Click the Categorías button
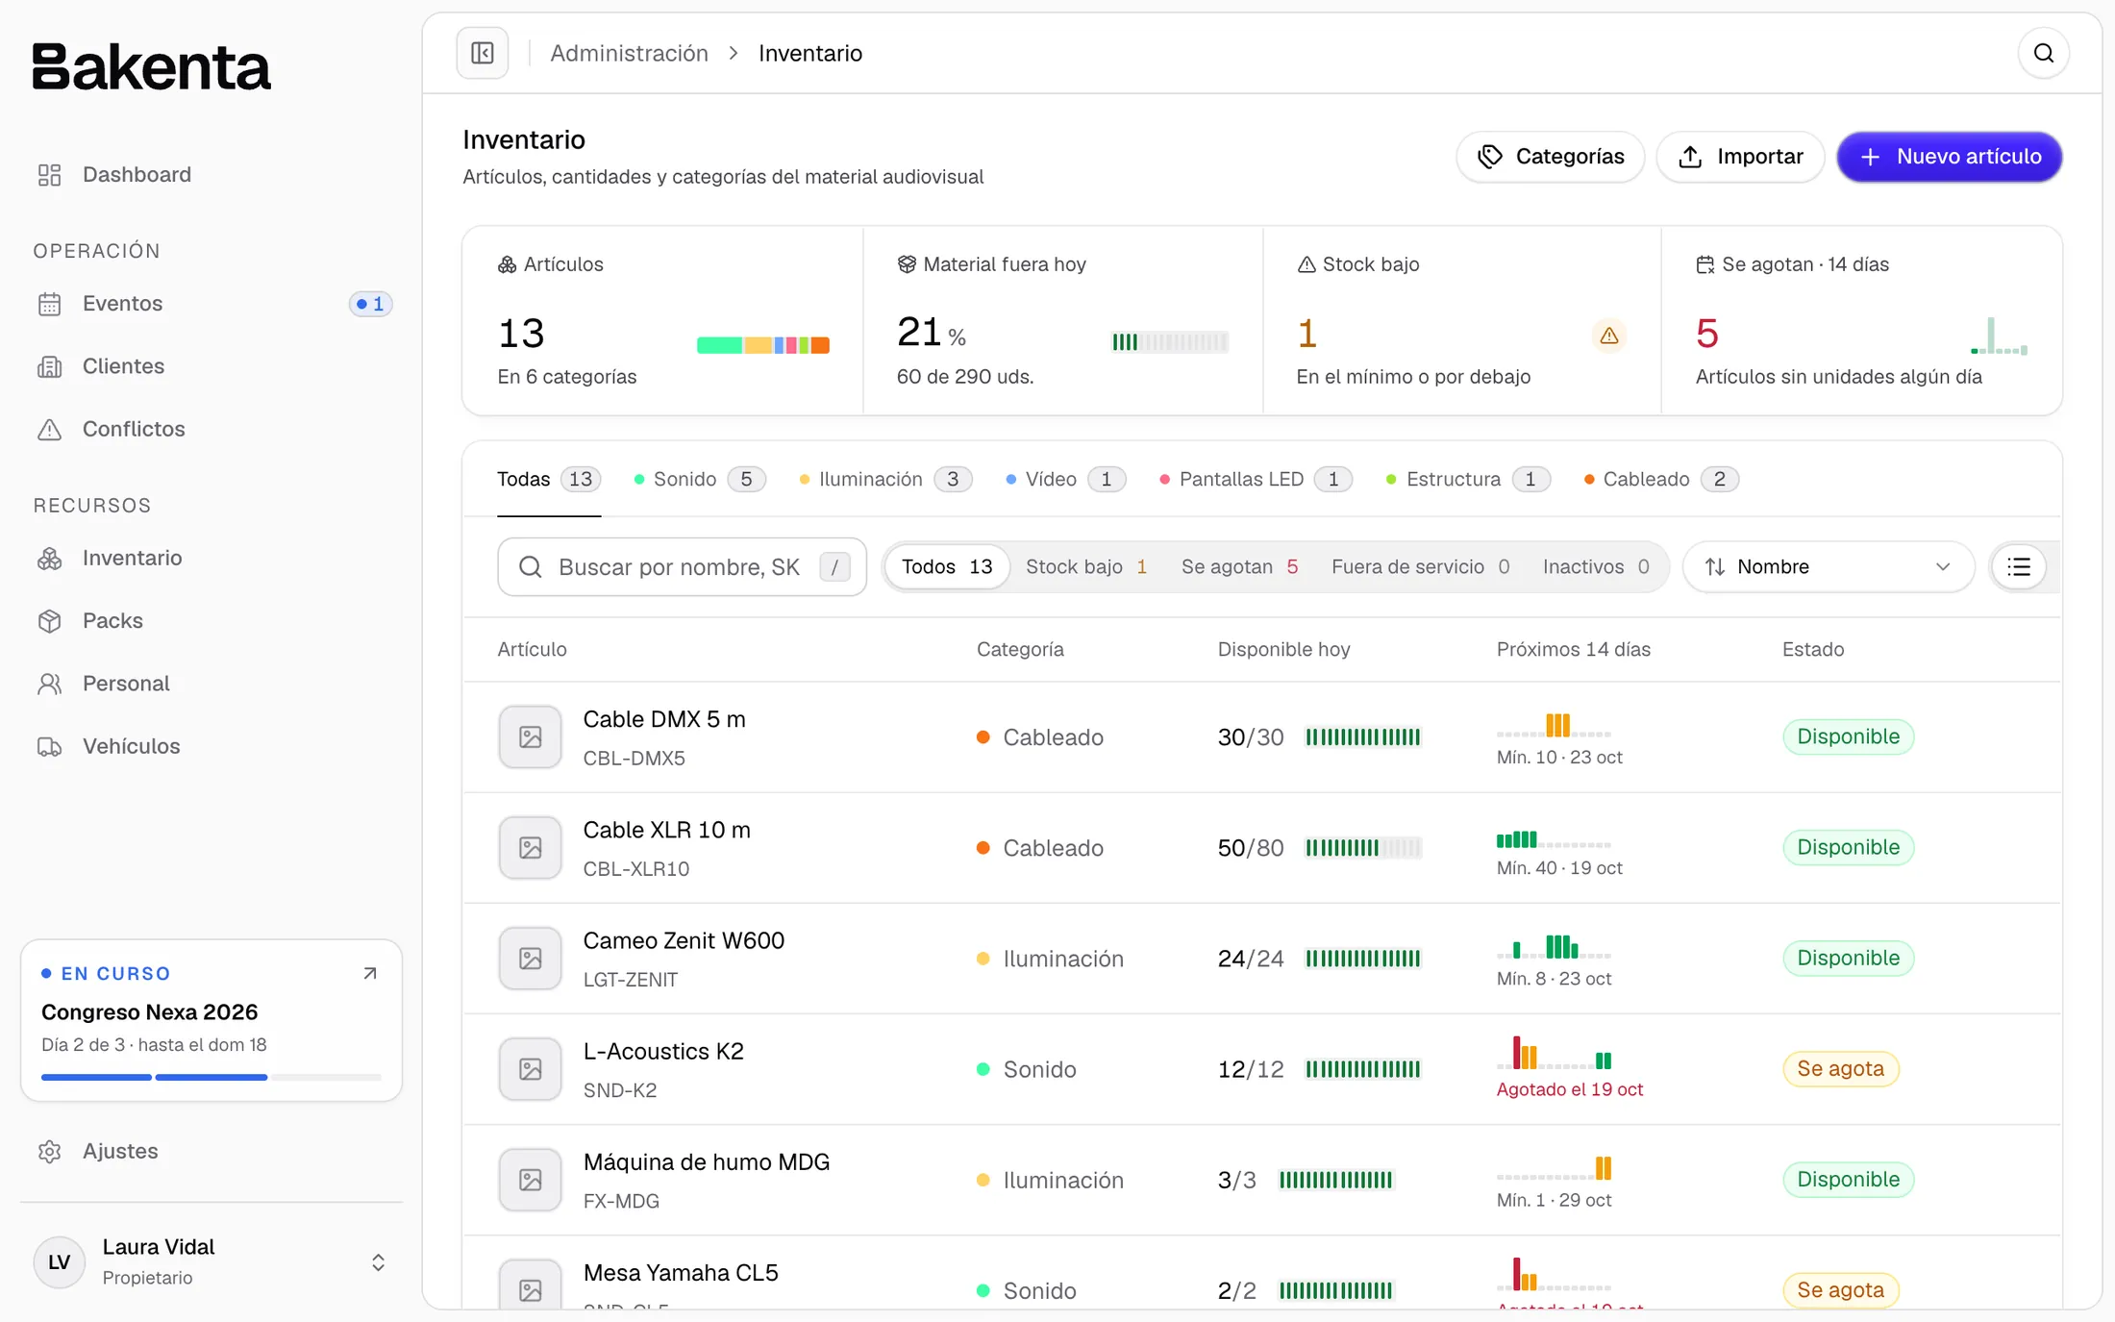This screenshot has width=2115, height=1322. pyautogui.click(x=1551, y=157)
